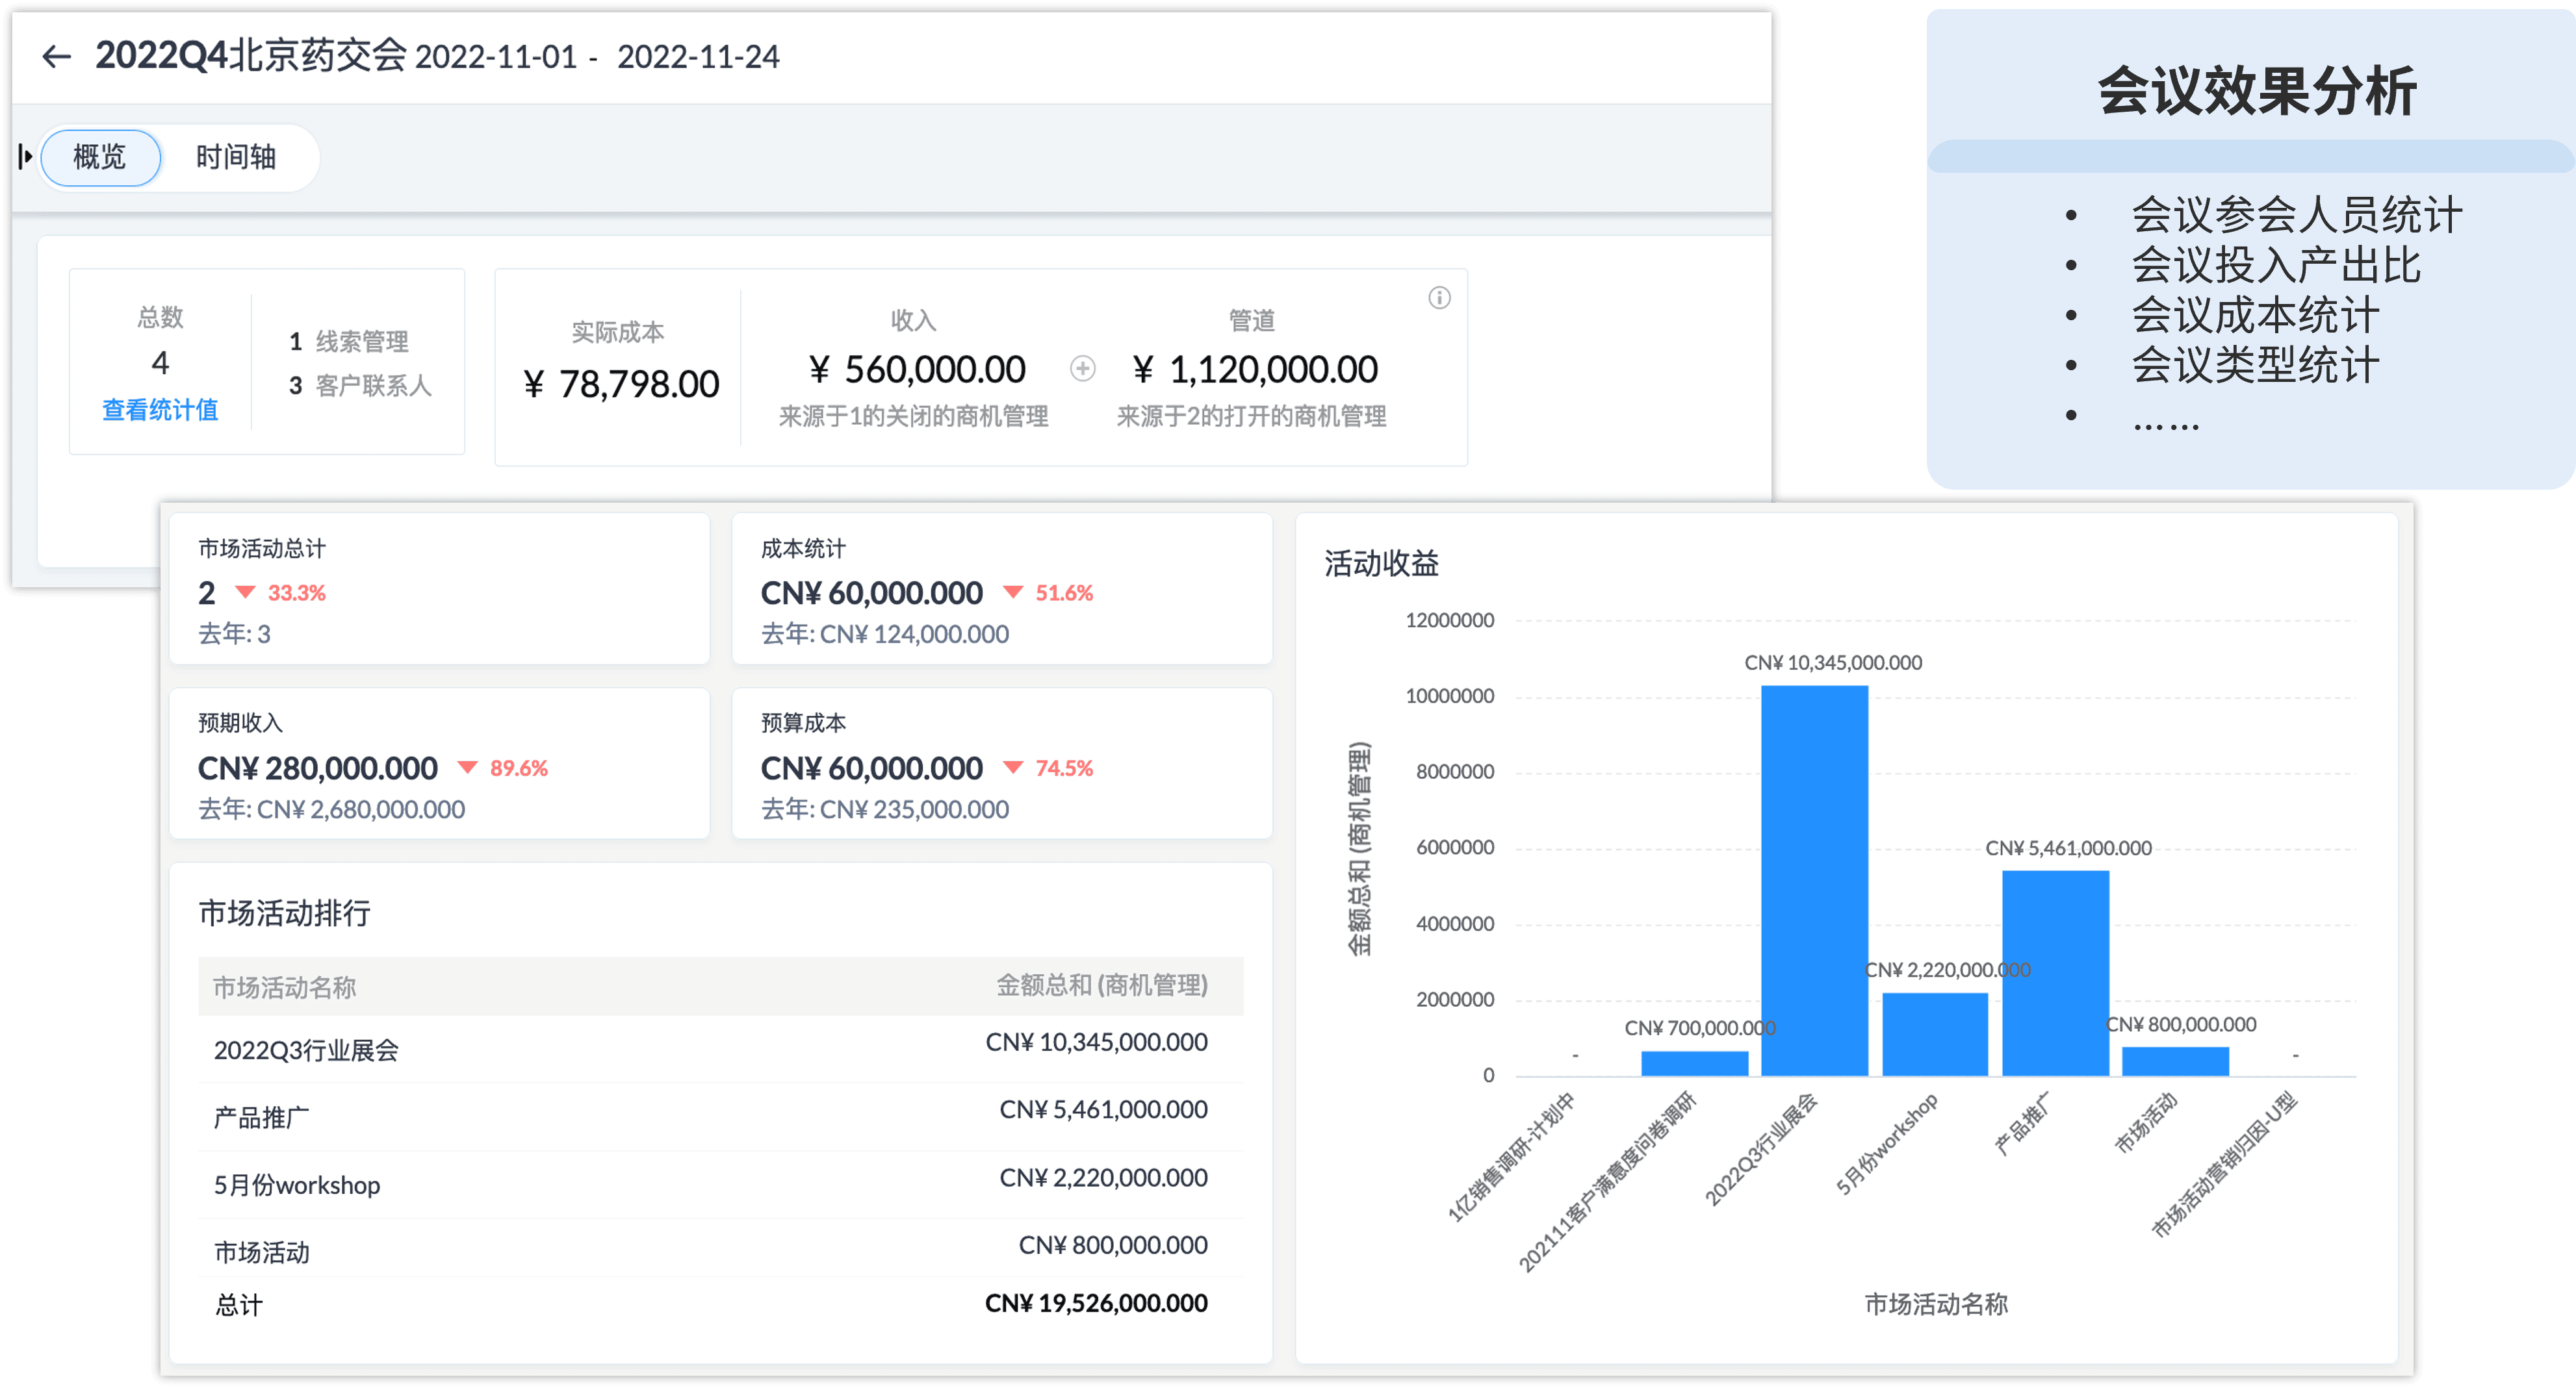
Task: Click 来源于1的关闭的商机管理 text
Action: click(x=914, y=416)
